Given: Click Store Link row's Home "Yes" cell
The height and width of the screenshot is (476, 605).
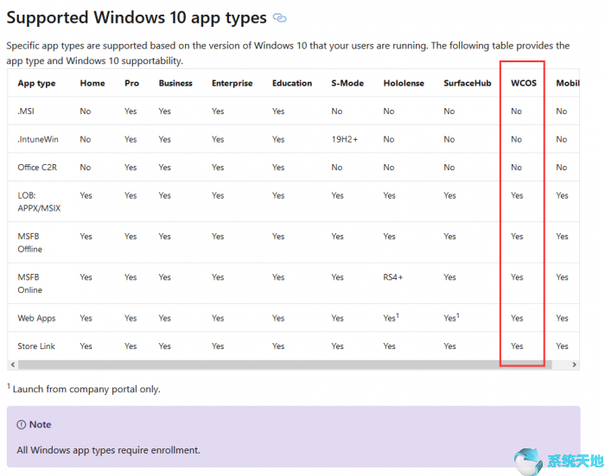Looking at the screenshot, I should (86, 346).
